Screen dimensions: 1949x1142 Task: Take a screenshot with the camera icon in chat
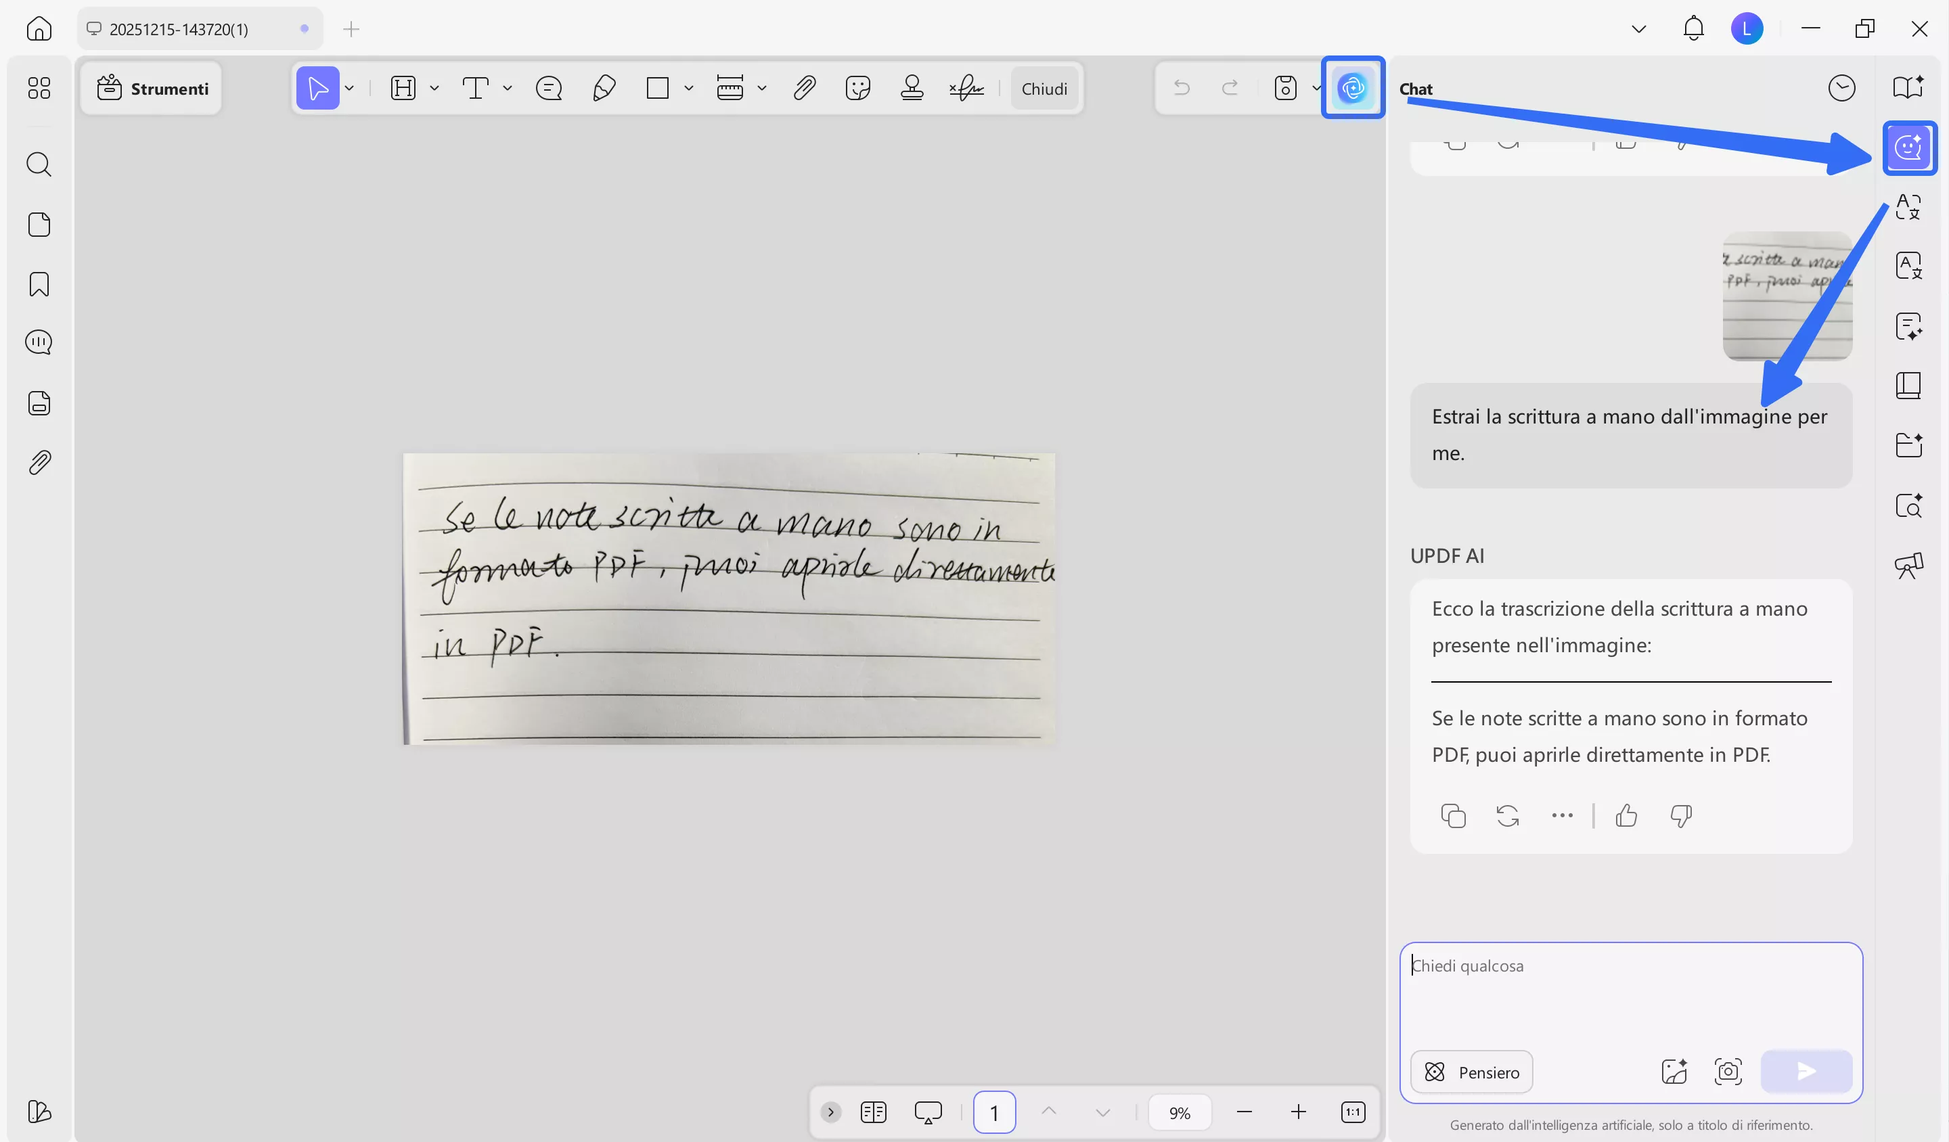(x=1728, y=1072)
